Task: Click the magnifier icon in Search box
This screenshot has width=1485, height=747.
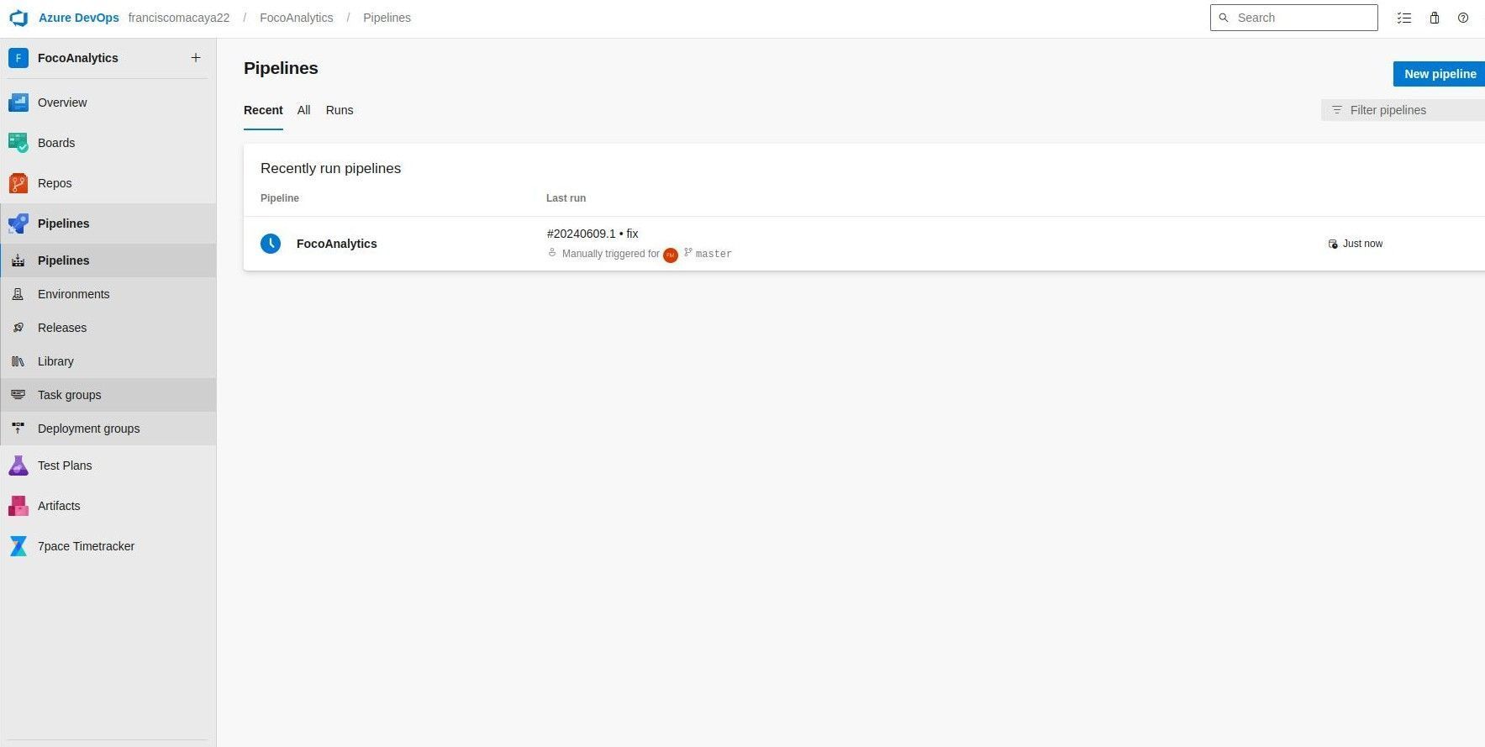Action: point(1224,18)
